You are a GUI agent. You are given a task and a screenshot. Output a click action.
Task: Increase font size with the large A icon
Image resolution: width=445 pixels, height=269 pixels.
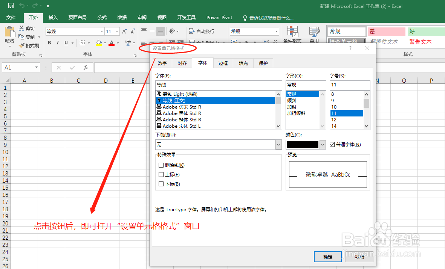[124, 32]
